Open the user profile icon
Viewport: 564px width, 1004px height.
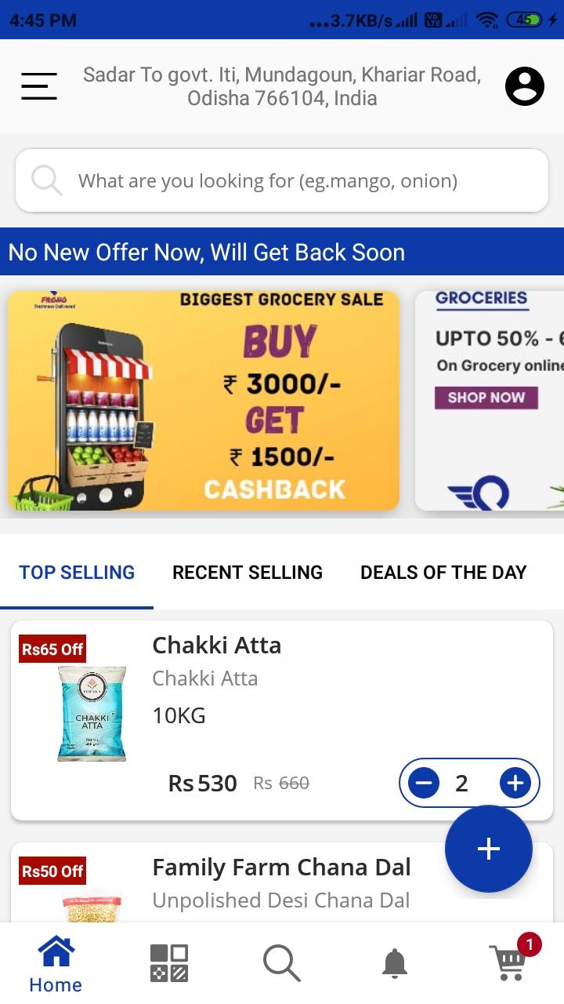[x=525, y=86]
